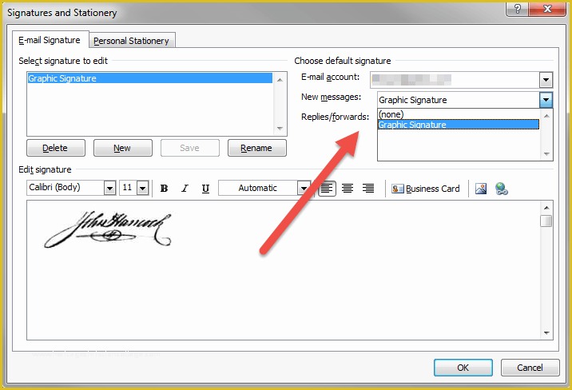Delete the selected signature
Viewport: 572px width, 390px height.
[56, 148]
